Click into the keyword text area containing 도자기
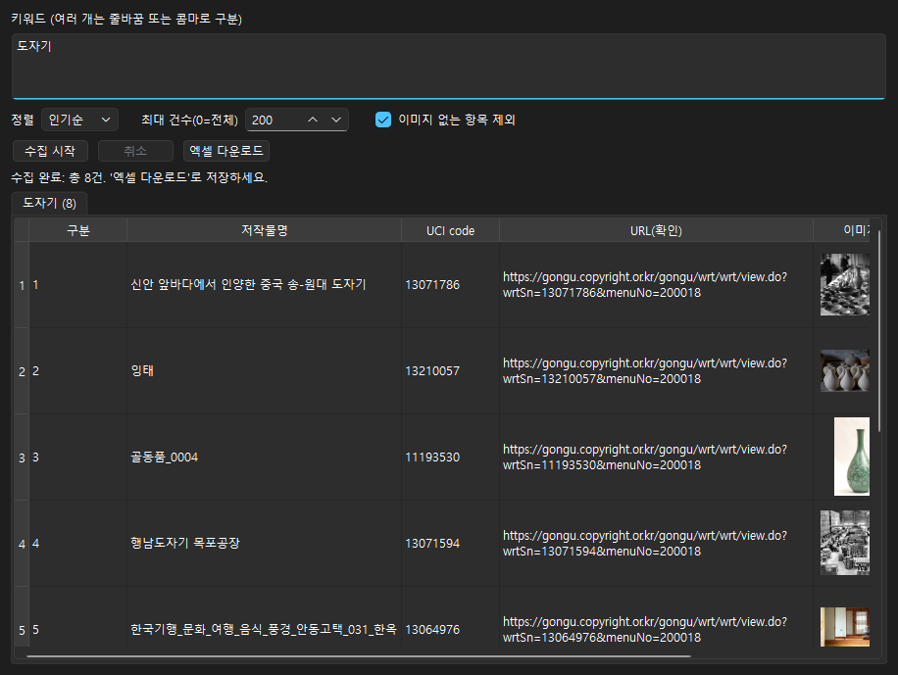898x675 pixels. [x=449, y=66]
